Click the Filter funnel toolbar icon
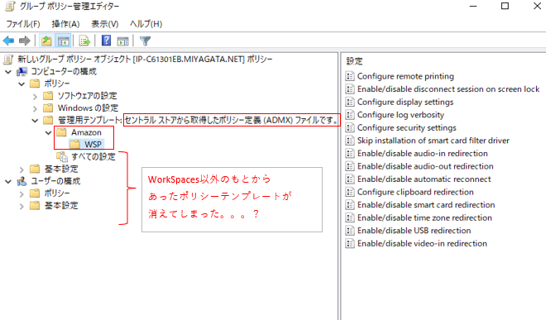 click(145, 41)
